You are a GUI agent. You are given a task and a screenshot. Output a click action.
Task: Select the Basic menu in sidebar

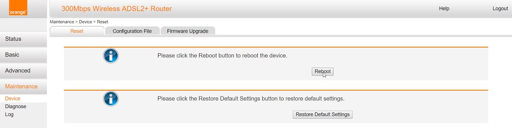pos(23,55)
